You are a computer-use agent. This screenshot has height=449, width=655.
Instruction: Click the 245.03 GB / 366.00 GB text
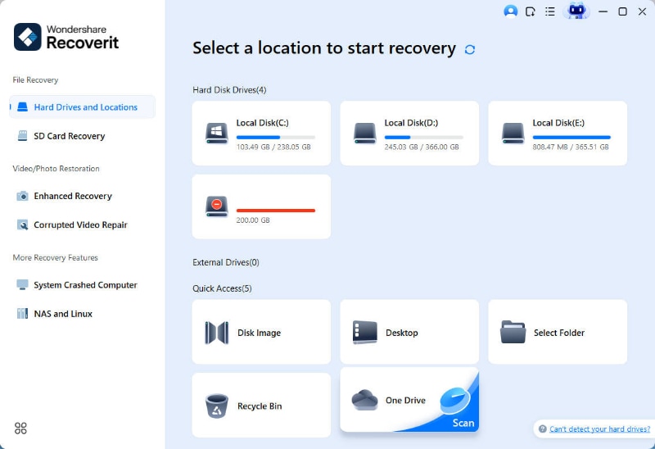click(x=422, y=147)
